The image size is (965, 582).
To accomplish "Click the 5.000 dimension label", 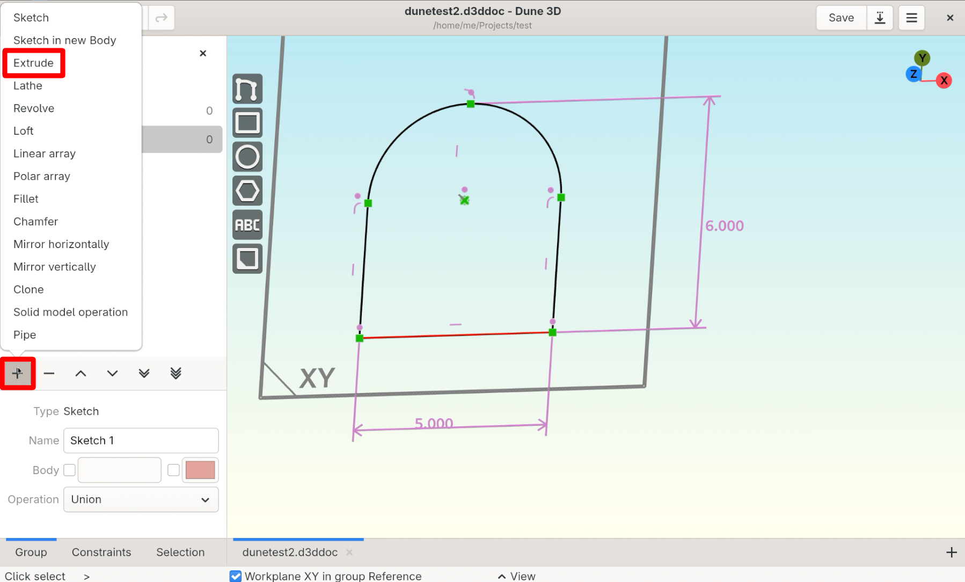I will [x=434, y=423].
